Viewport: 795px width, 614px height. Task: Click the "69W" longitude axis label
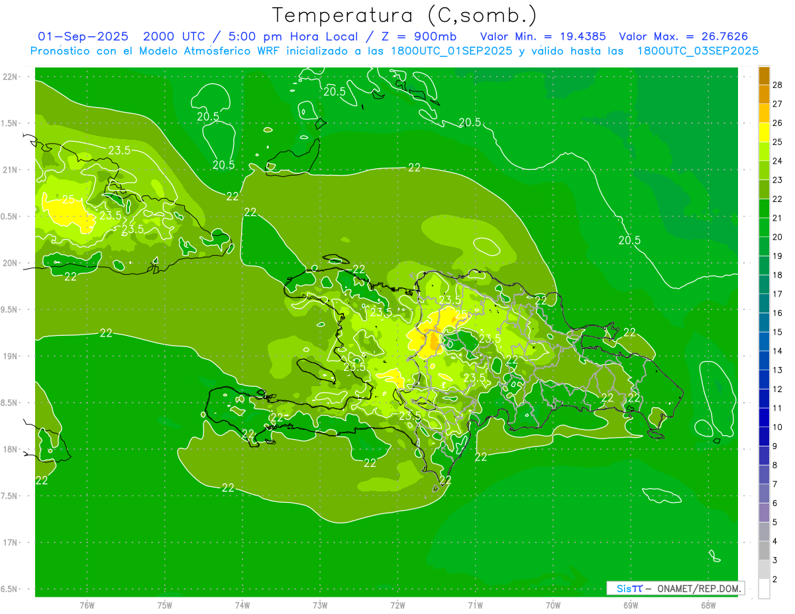tap(631, 605)
